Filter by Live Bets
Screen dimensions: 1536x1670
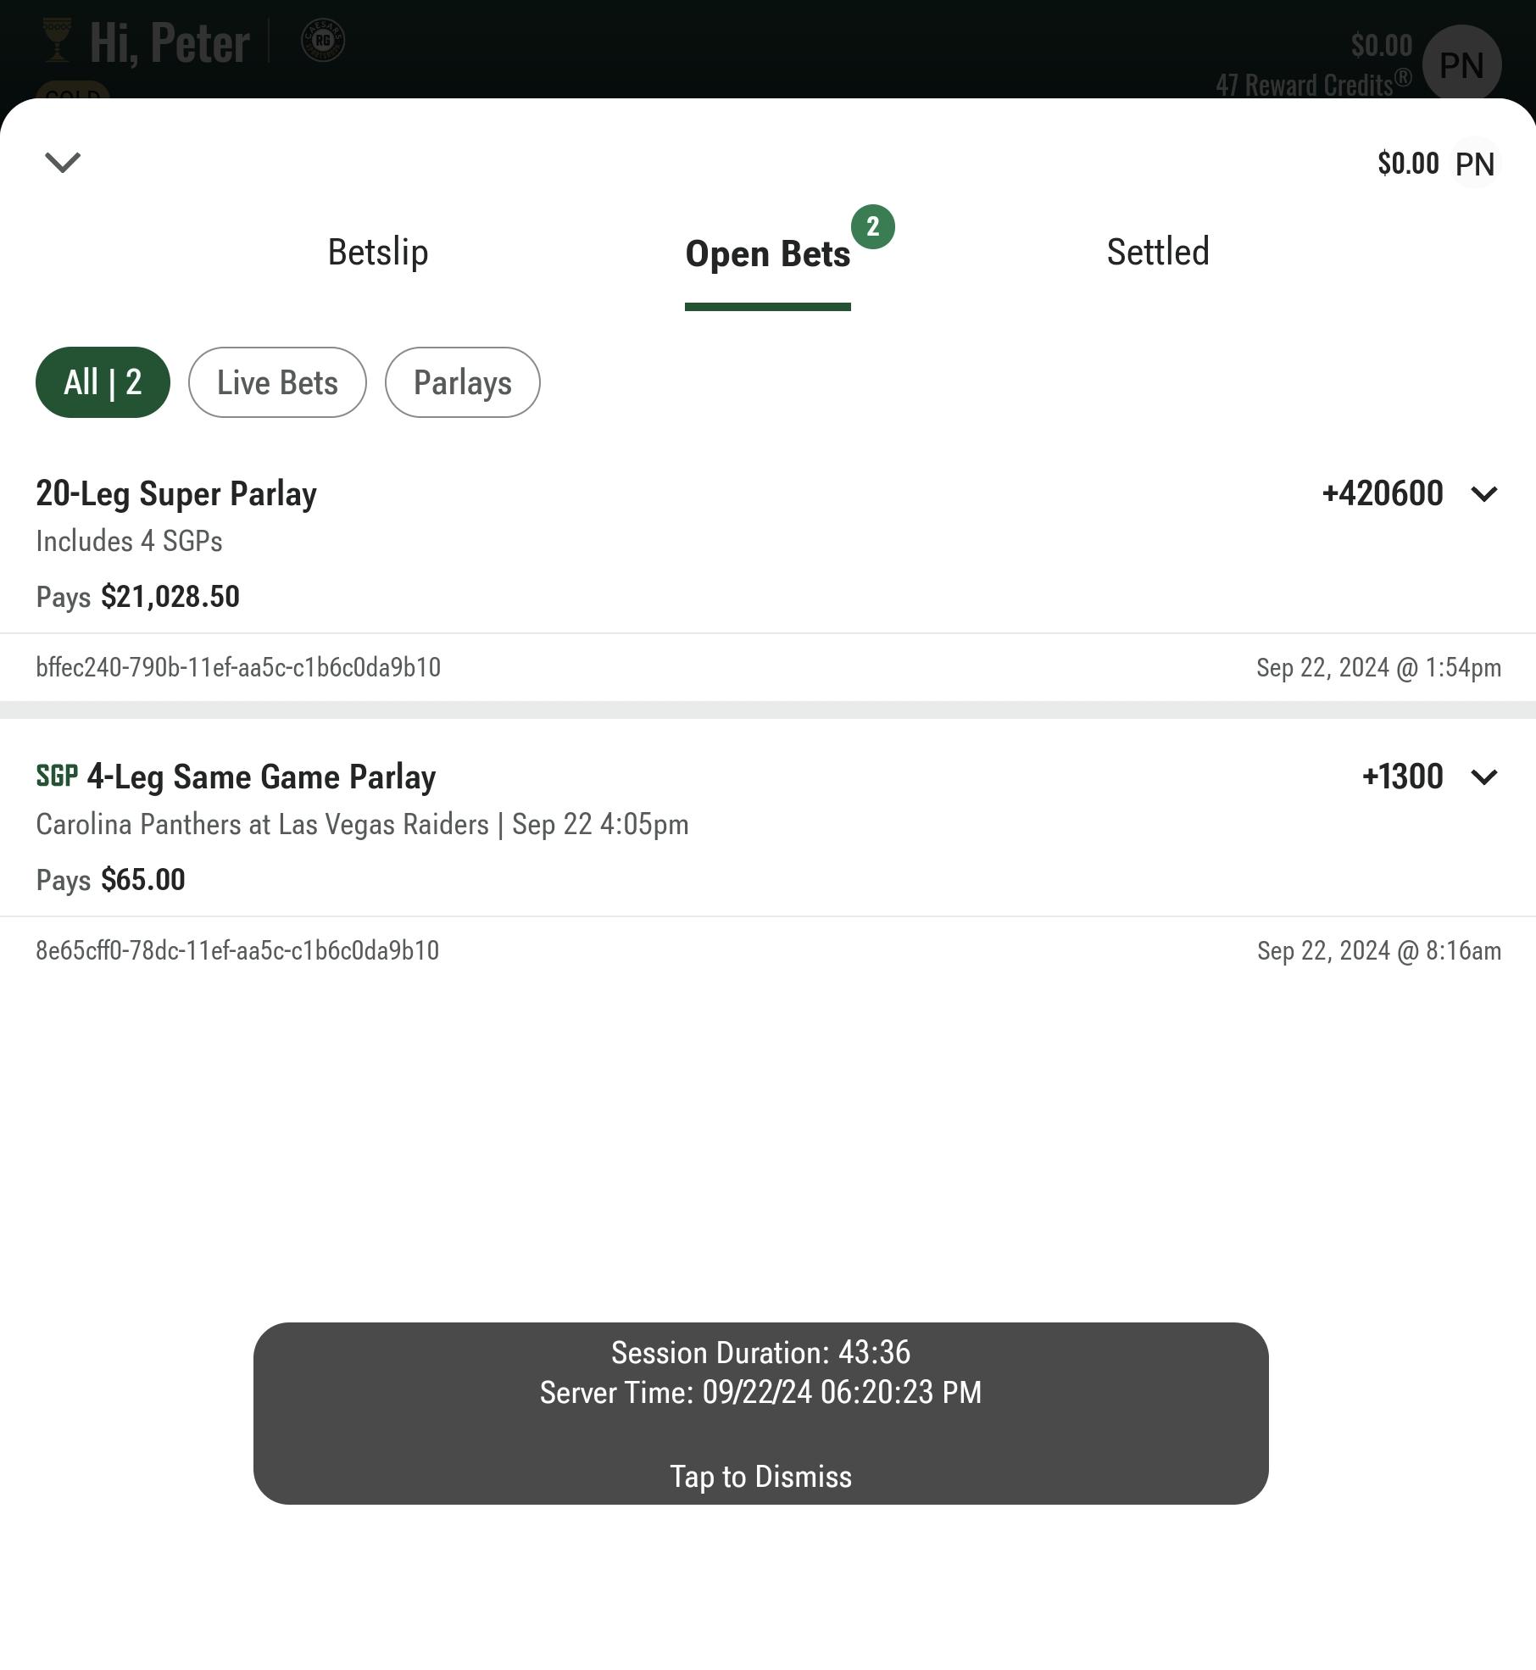coord(277,382)
